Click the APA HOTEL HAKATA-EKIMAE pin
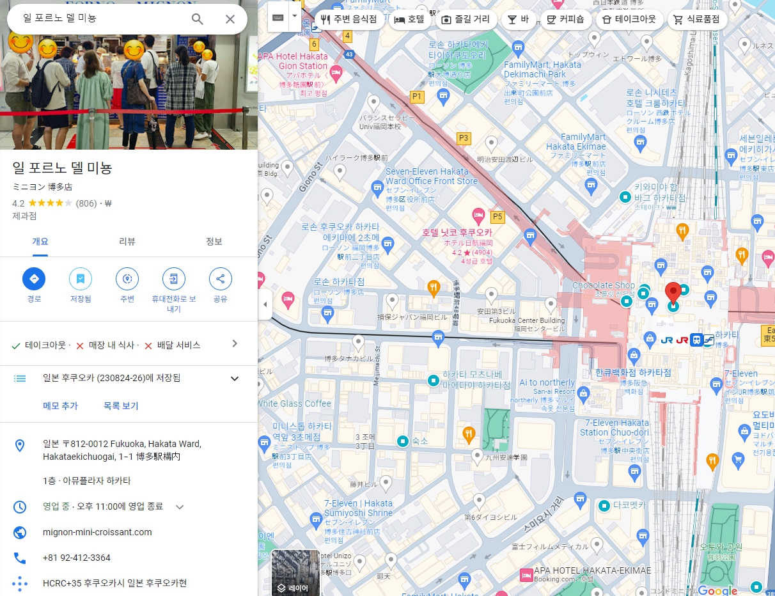Viewport: 775px width, 596px height. point(526,575)
